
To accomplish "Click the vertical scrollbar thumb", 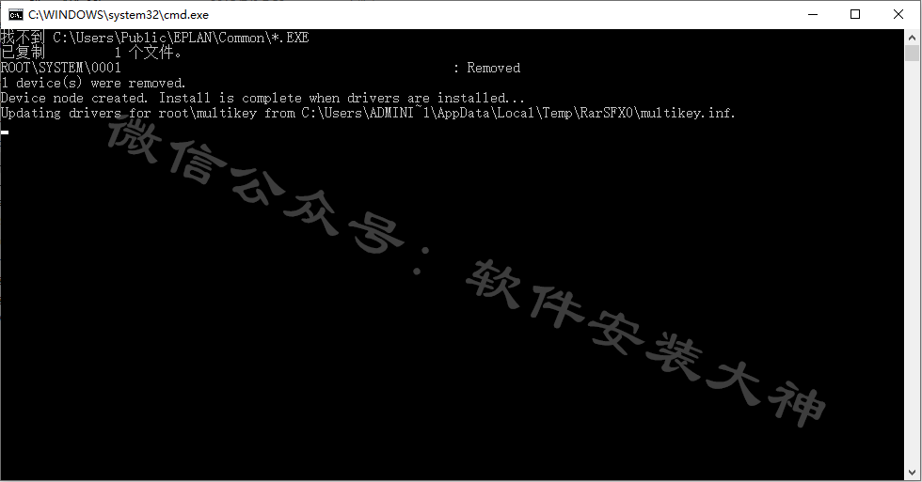I will pyautogui.click(x=912, y=53).
